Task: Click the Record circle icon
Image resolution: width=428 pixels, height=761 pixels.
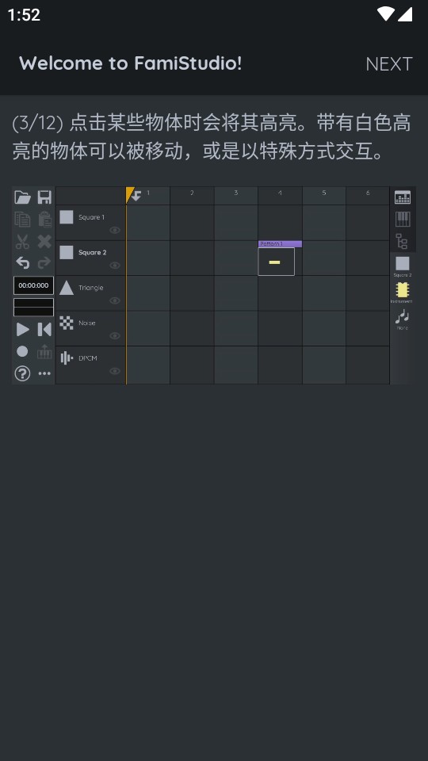Action: point(22,351)
